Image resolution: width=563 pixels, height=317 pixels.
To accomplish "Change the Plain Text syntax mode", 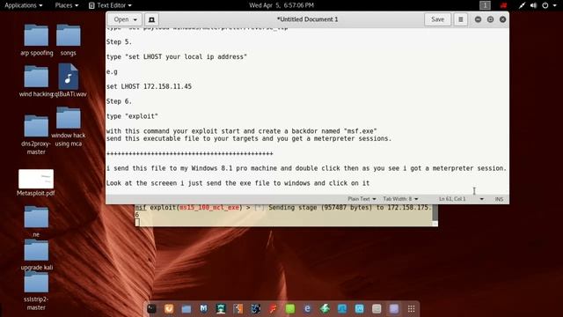I will 362,199.
